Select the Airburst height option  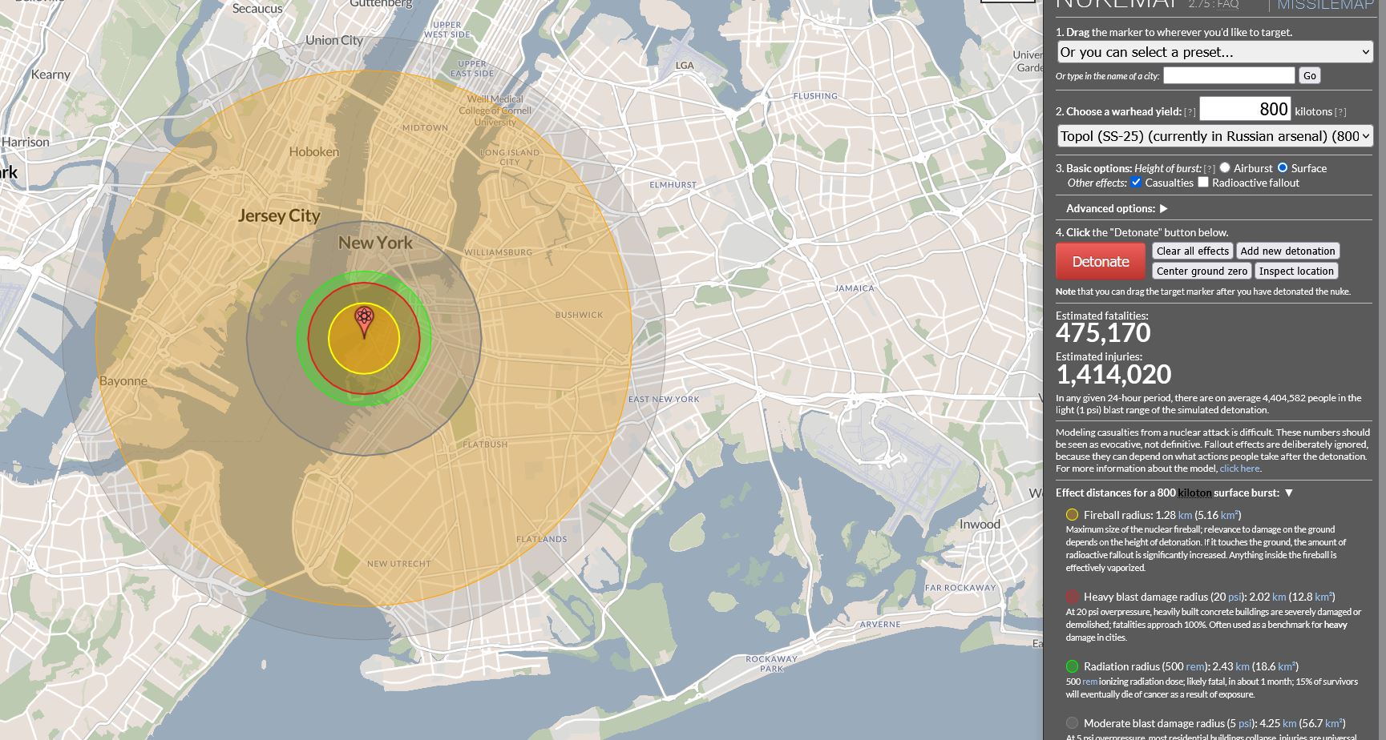pyautogui.click(x=1225, y=168)
